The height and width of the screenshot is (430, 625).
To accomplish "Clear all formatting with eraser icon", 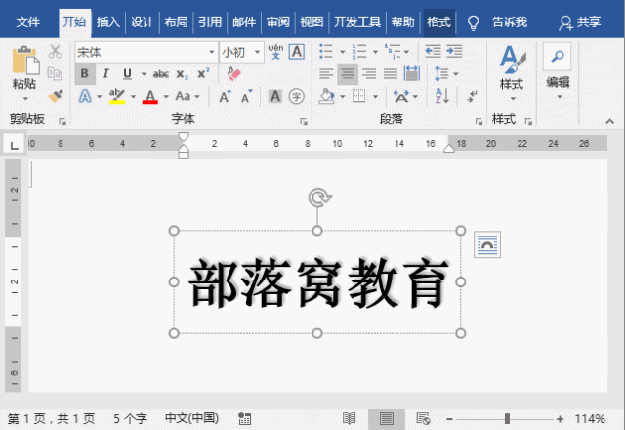I will 233,73.
